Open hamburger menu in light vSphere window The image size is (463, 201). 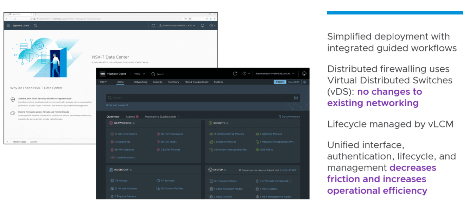(x=8, y=26)
